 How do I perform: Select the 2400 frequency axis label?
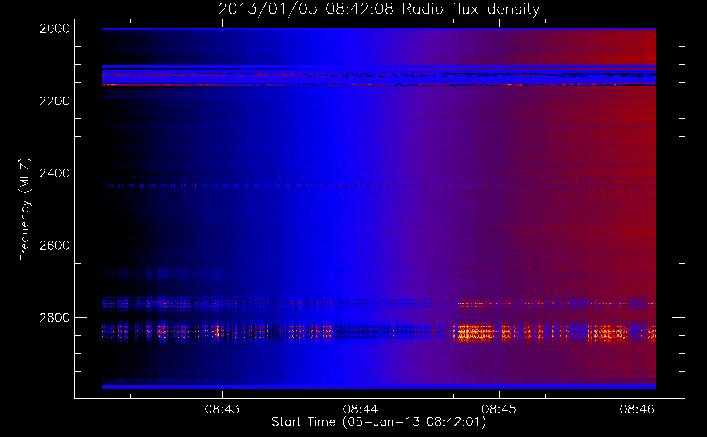(x=55, y=173)
